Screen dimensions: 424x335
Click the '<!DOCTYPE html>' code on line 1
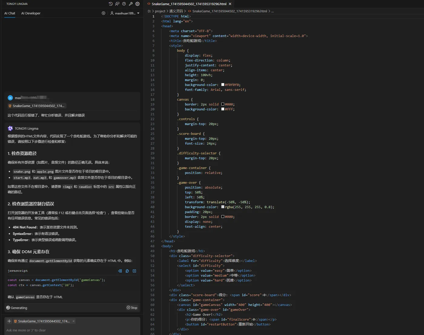coord(176,16)
